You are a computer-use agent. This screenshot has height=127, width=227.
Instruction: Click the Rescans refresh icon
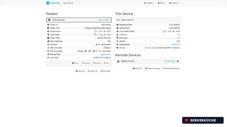point(48,44)
